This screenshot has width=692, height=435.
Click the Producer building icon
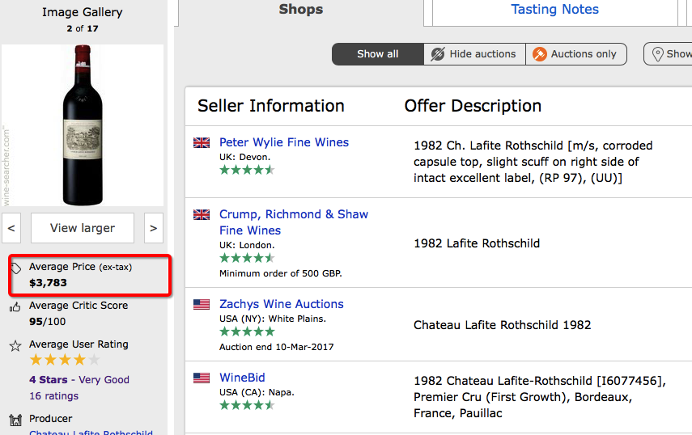pos(15,420)
